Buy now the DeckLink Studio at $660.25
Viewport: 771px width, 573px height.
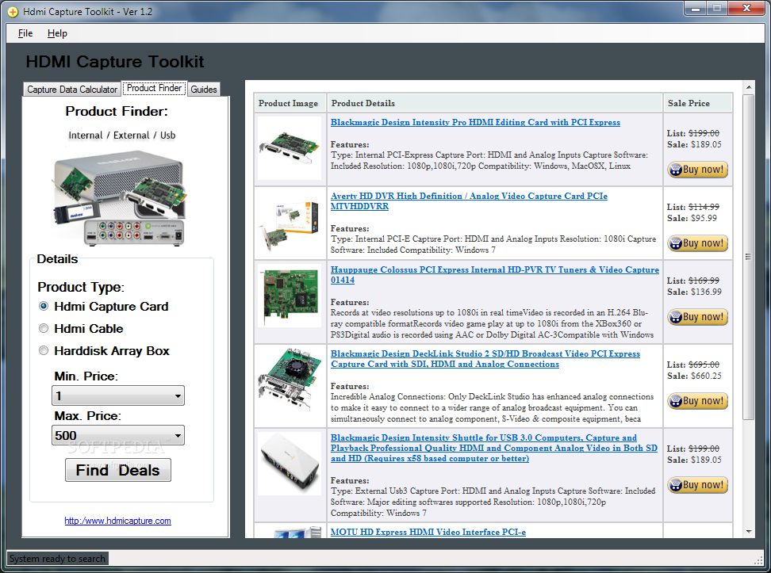(x=697, y=401)
